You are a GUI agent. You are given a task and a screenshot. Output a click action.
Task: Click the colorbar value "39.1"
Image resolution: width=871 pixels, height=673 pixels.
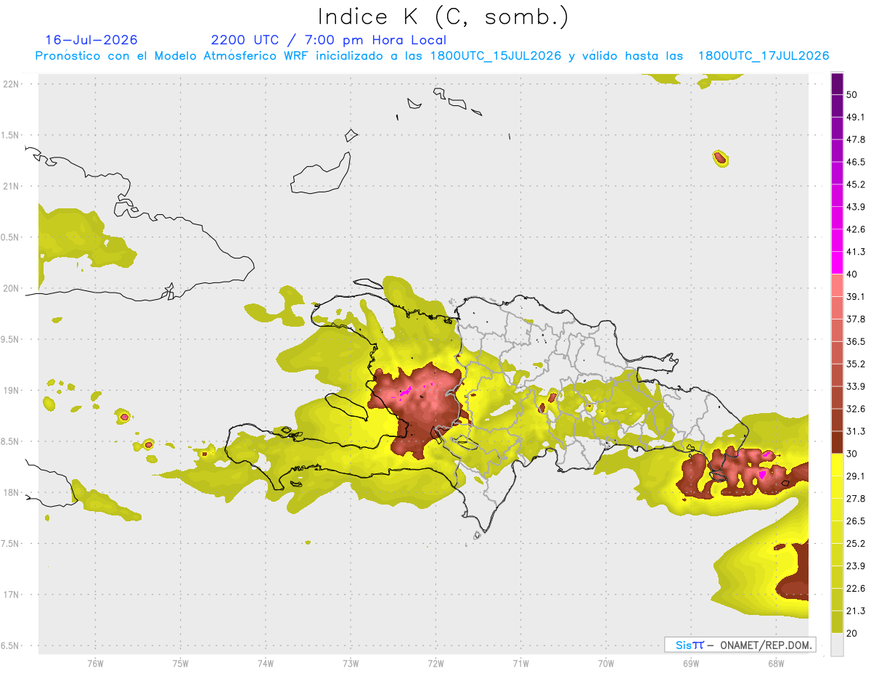[856, 297]
